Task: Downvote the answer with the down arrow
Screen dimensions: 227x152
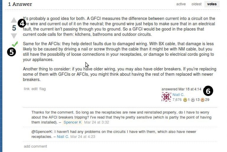Action: click(x=14, y=36)
